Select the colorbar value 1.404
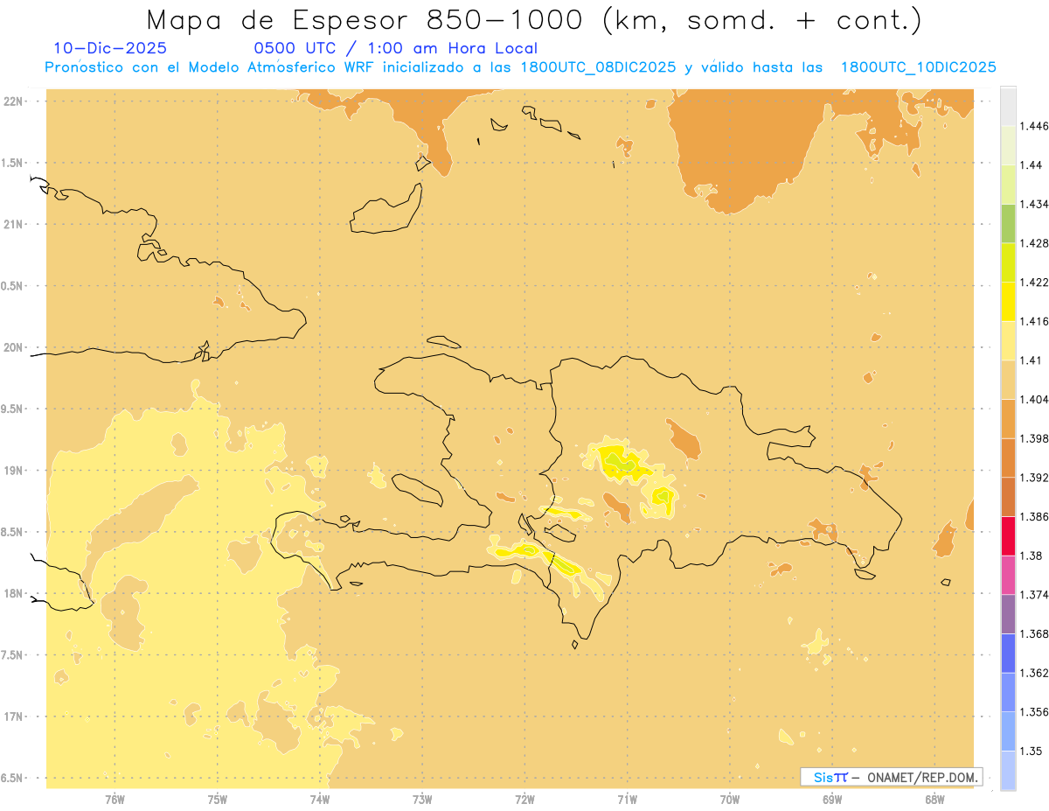This screenshot has height=811, width=1049. tap(1033, 399)
